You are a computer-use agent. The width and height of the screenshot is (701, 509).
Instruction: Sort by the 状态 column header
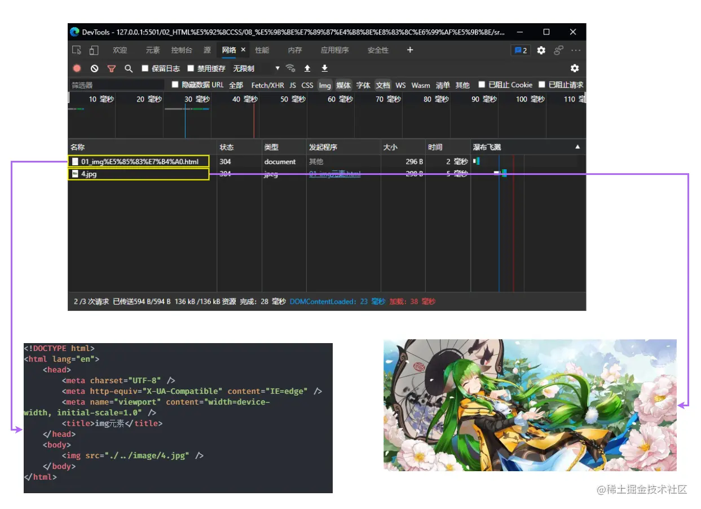pos(240,147)
